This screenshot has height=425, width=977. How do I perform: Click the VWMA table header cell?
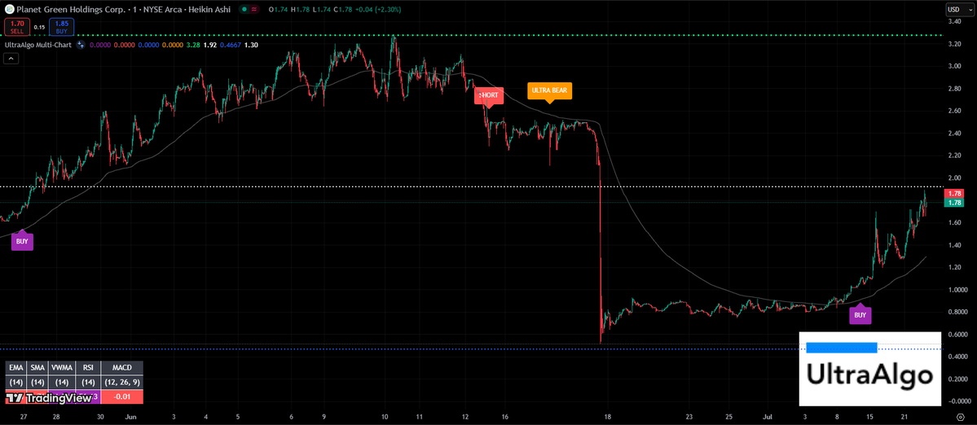pyautogui.click(x=62, y=368)
